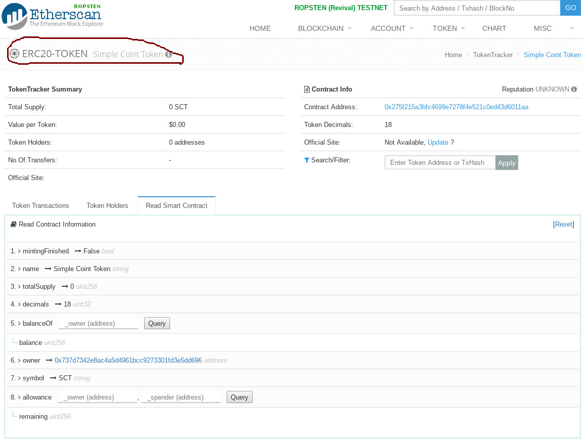The height and width of the screenshot is (441, 583).
Task: Click the decimals function label
Action: coord(36,304)
